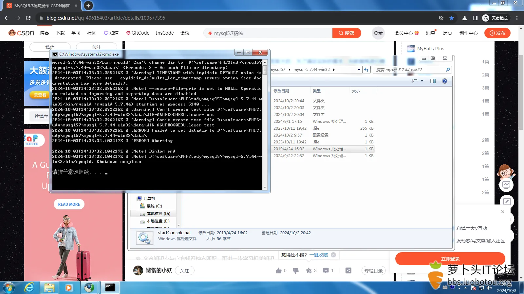The image size is (524, 294).
Task: Show hidden system tray icons
Action: coord(465,288)
